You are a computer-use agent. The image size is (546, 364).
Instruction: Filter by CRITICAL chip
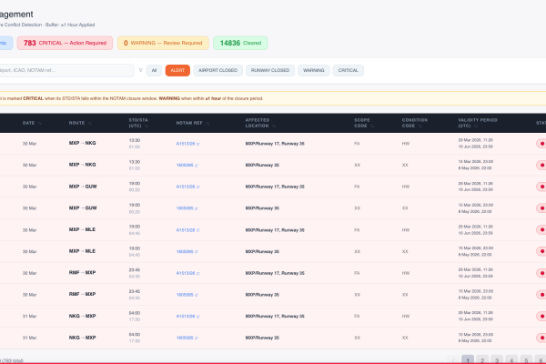(x=349, y=70)
